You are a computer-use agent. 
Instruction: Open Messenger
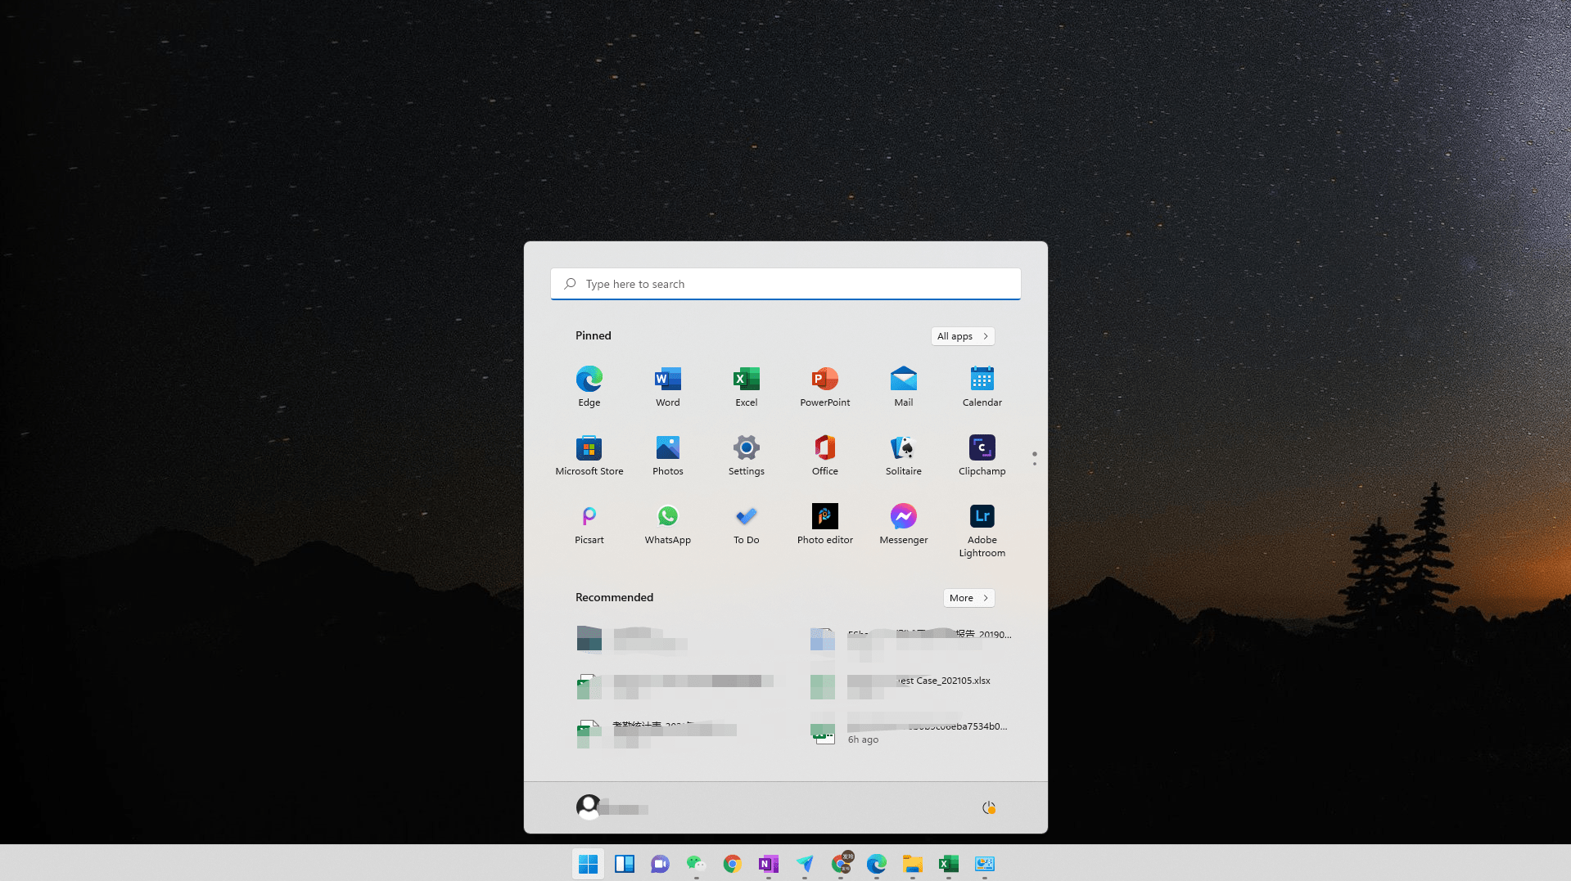pyautogui.click(x=904, y=524)
